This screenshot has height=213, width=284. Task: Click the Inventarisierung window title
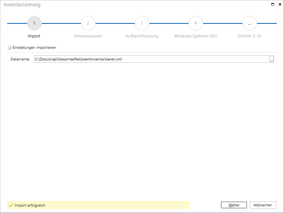22,5
